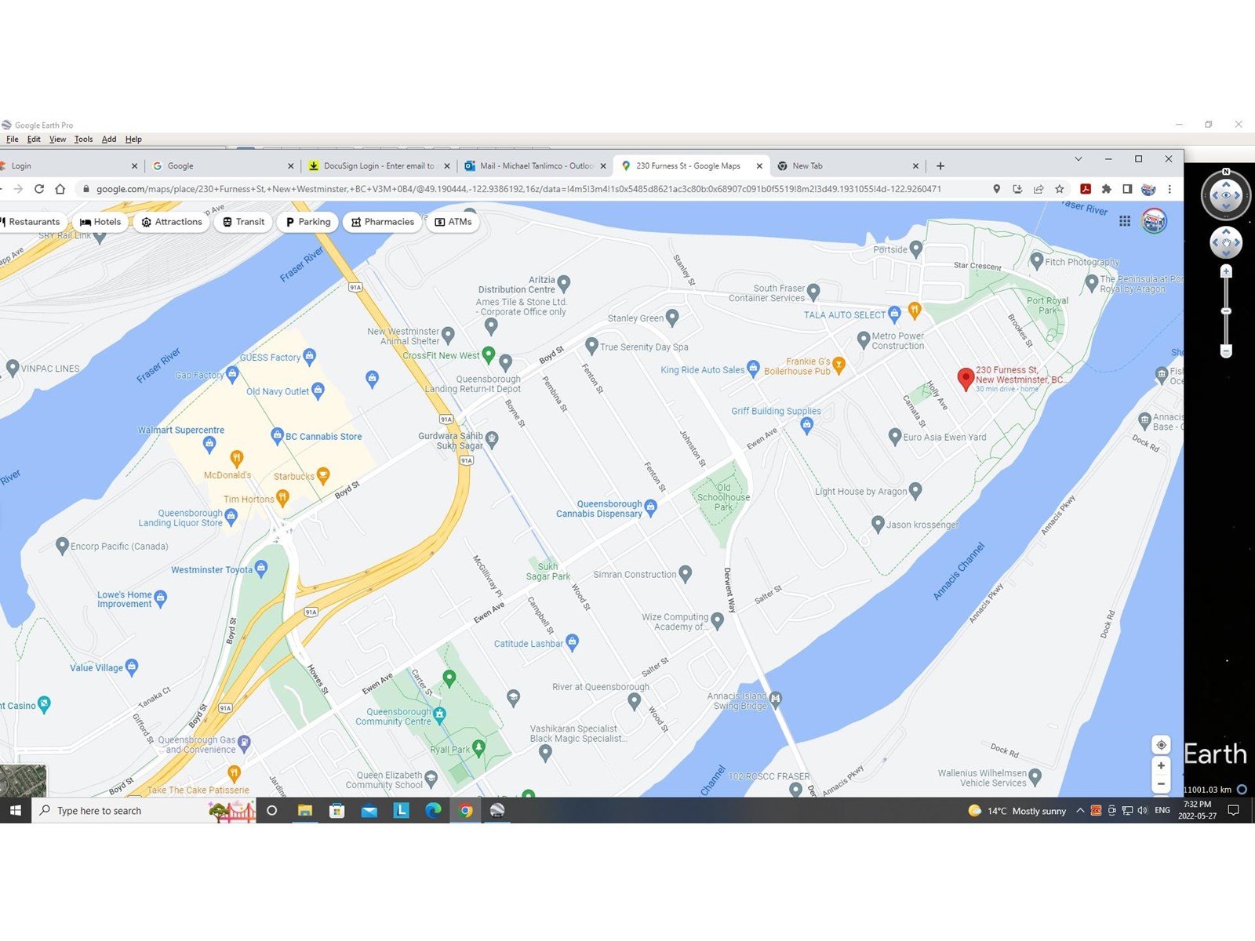Screen dimensions: 1255x941
Task: Open File Explorer from the taskbar
Action: coord(305,811)
